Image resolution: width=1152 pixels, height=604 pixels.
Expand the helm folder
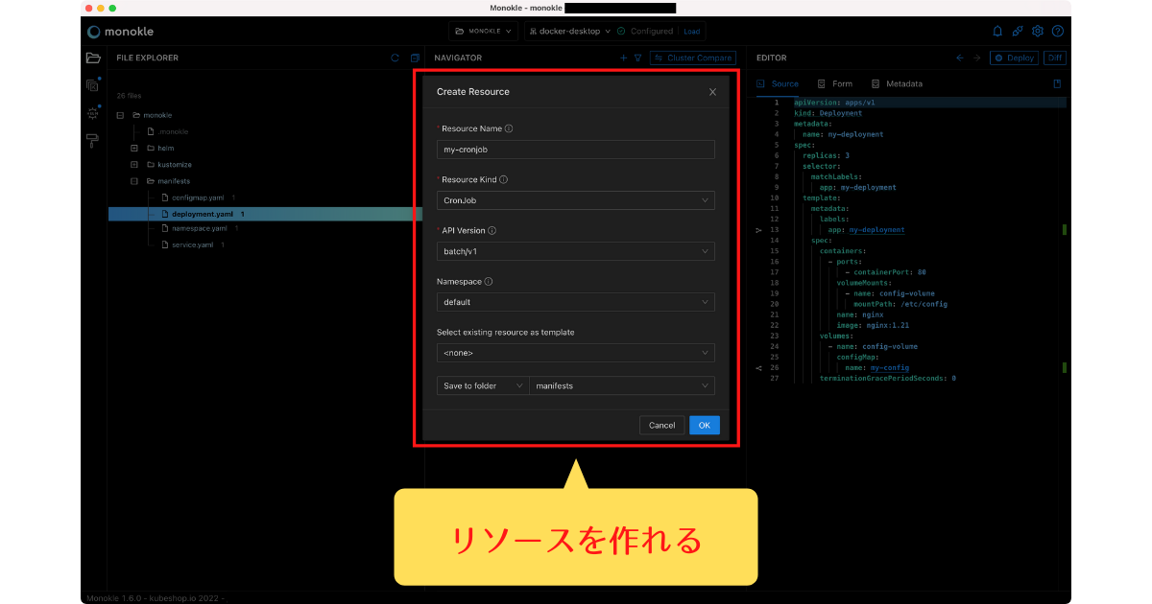click(134, 148)
